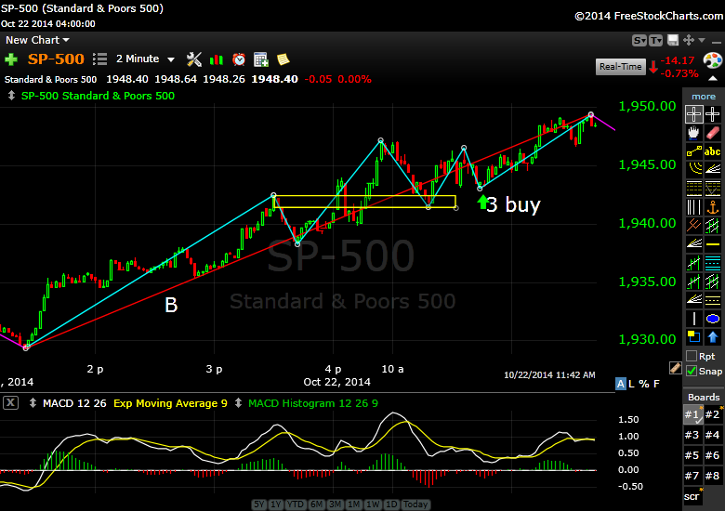Open the alarm clock alerts icon
This screenshot has width=725, height=511.
[x=239, y=59]
